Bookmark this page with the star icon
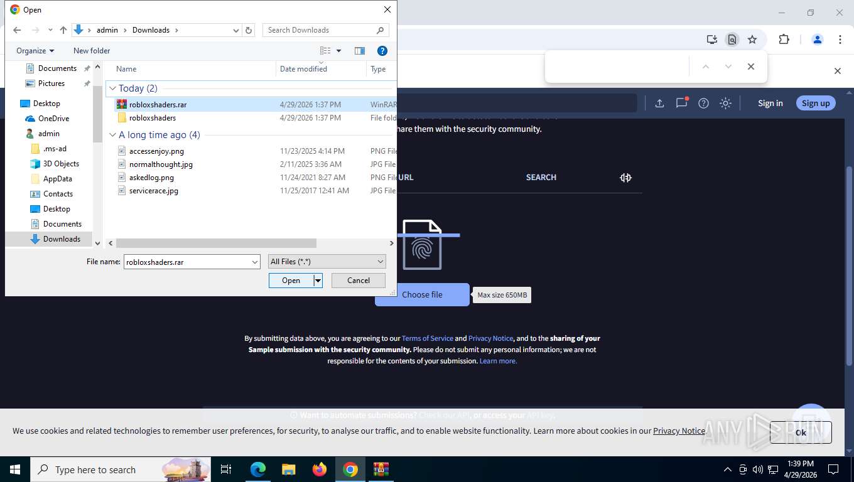Viewport: 854px width, 482px height. 752,40
